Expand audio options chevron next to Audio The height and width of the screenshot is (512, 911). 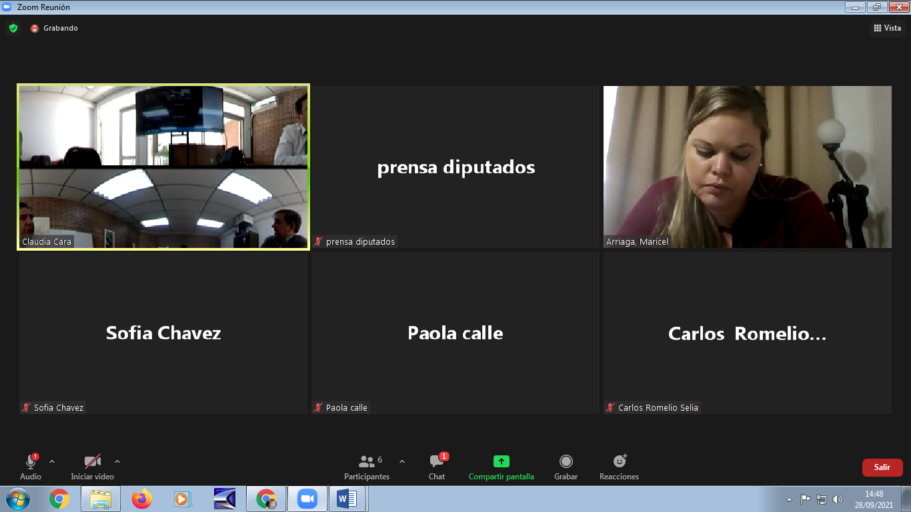52,461
